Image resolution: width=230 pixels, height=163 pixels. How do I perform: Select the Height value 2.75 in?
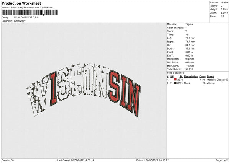coord(224,9)
